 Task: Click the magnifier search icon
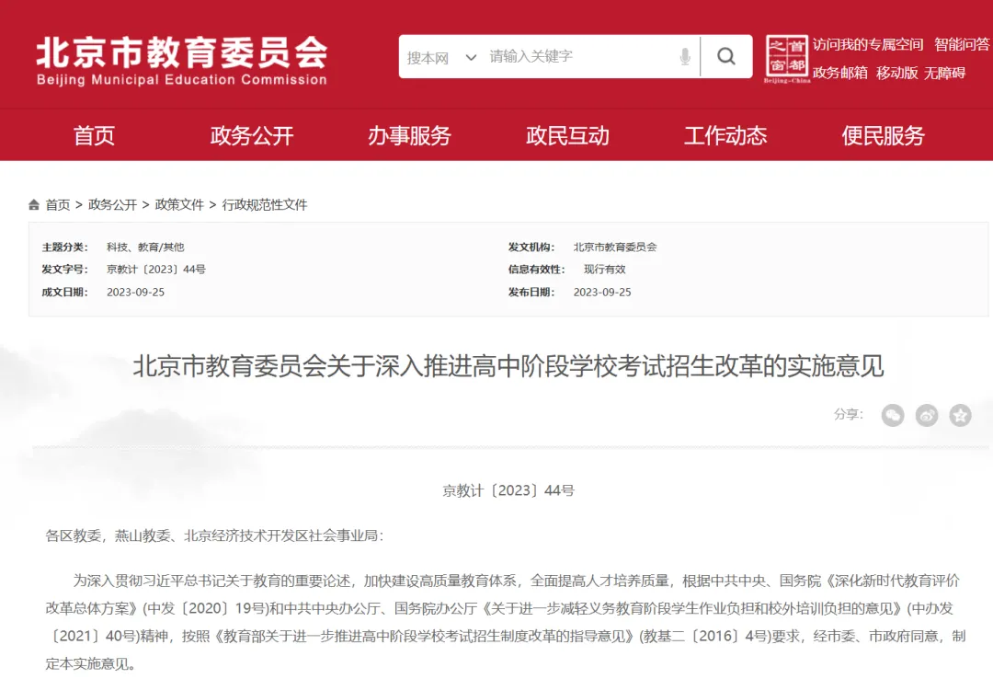click(x=727, y=56)
